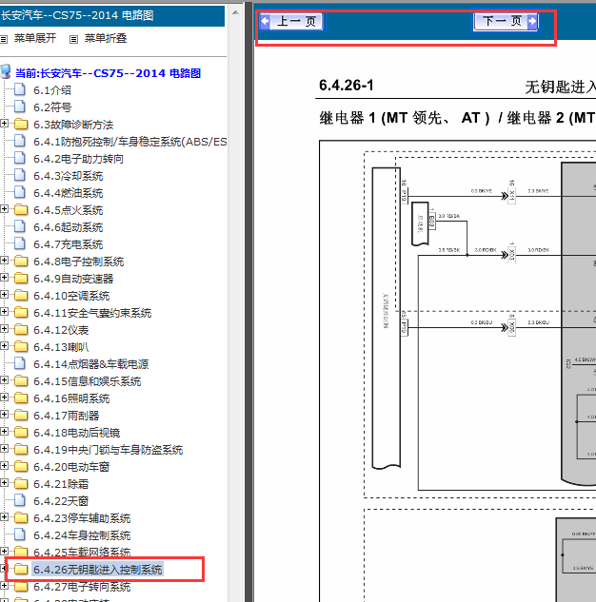Click folder icon for 6.4.16照明系统
Screen dimensions: 596x602
(x=21, y=398)
